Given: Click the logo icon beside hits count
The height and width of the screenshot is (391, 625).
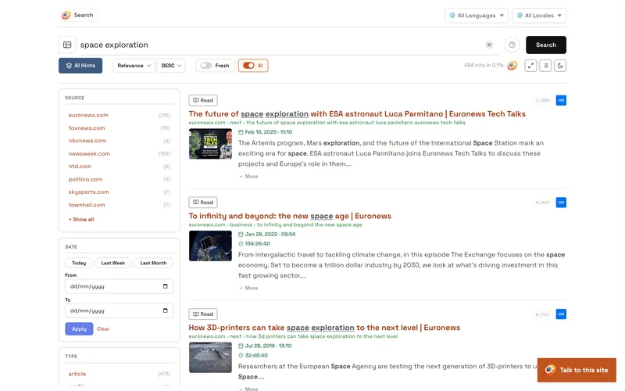Looking at the screenshot, I should [x=512, y=65].
